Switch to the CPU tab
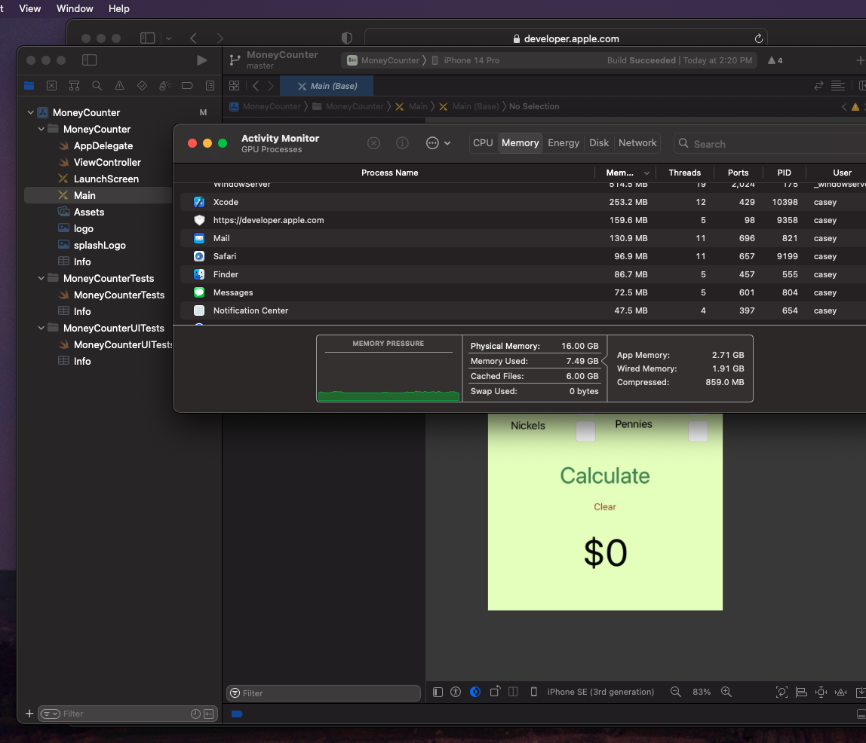 [x=483, y=143]
